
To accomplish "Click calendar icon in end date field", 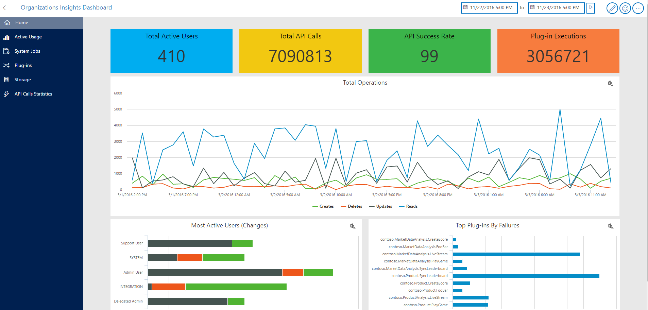I will [x=532, y=7].
